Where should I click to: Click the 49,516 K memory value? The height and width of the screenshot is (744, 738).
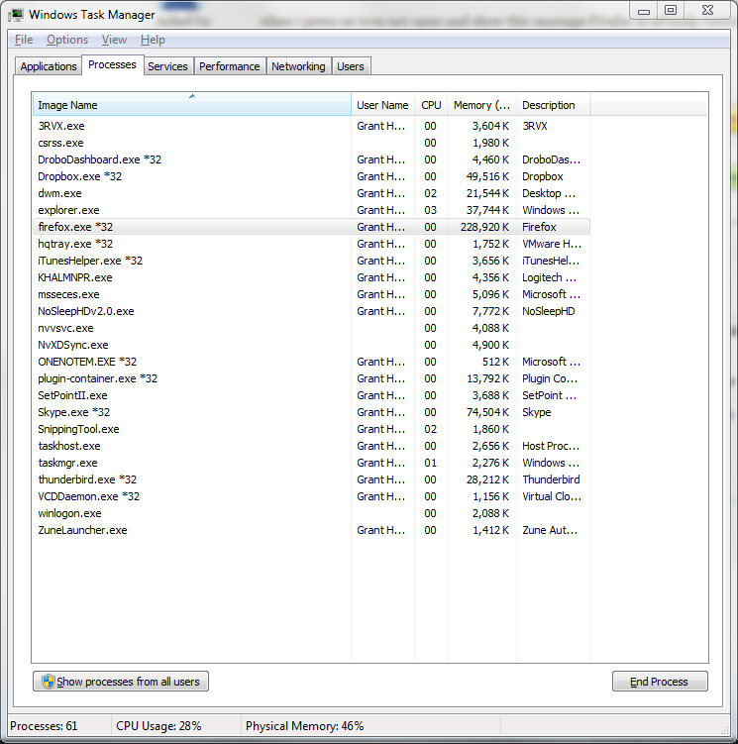(x=487, y=176)
